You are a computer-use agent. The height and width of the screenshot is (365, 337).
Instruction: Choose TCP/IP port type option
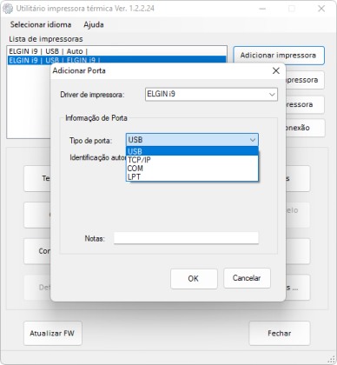coord(192,160)
